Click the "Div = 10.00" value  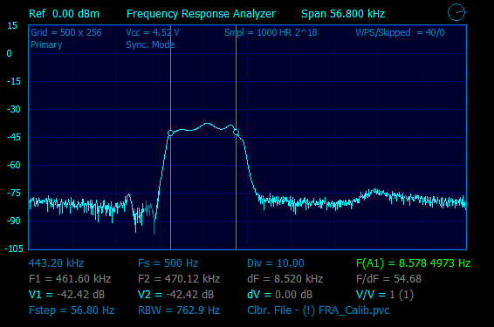(276, 263)
